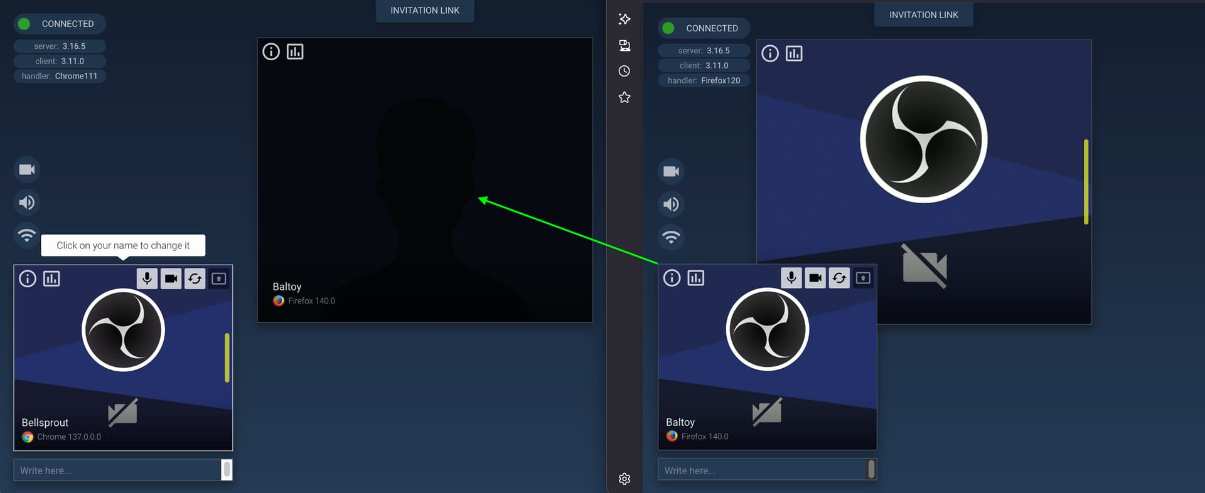Click the client 3.11.0 badge in left window
Viewport: 1205px width, 493px height.
pos(60,61)
